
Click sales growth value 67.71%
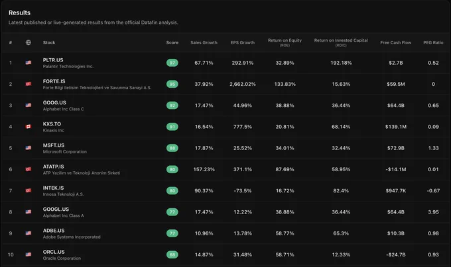204,63
